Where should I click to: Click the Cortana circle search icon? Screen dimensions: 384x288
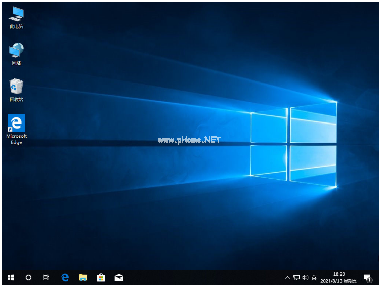point(28,277)
